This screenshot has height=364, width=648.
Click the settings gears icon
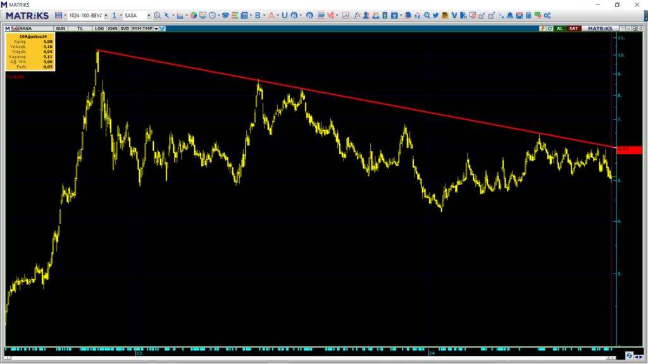point(547,15)
